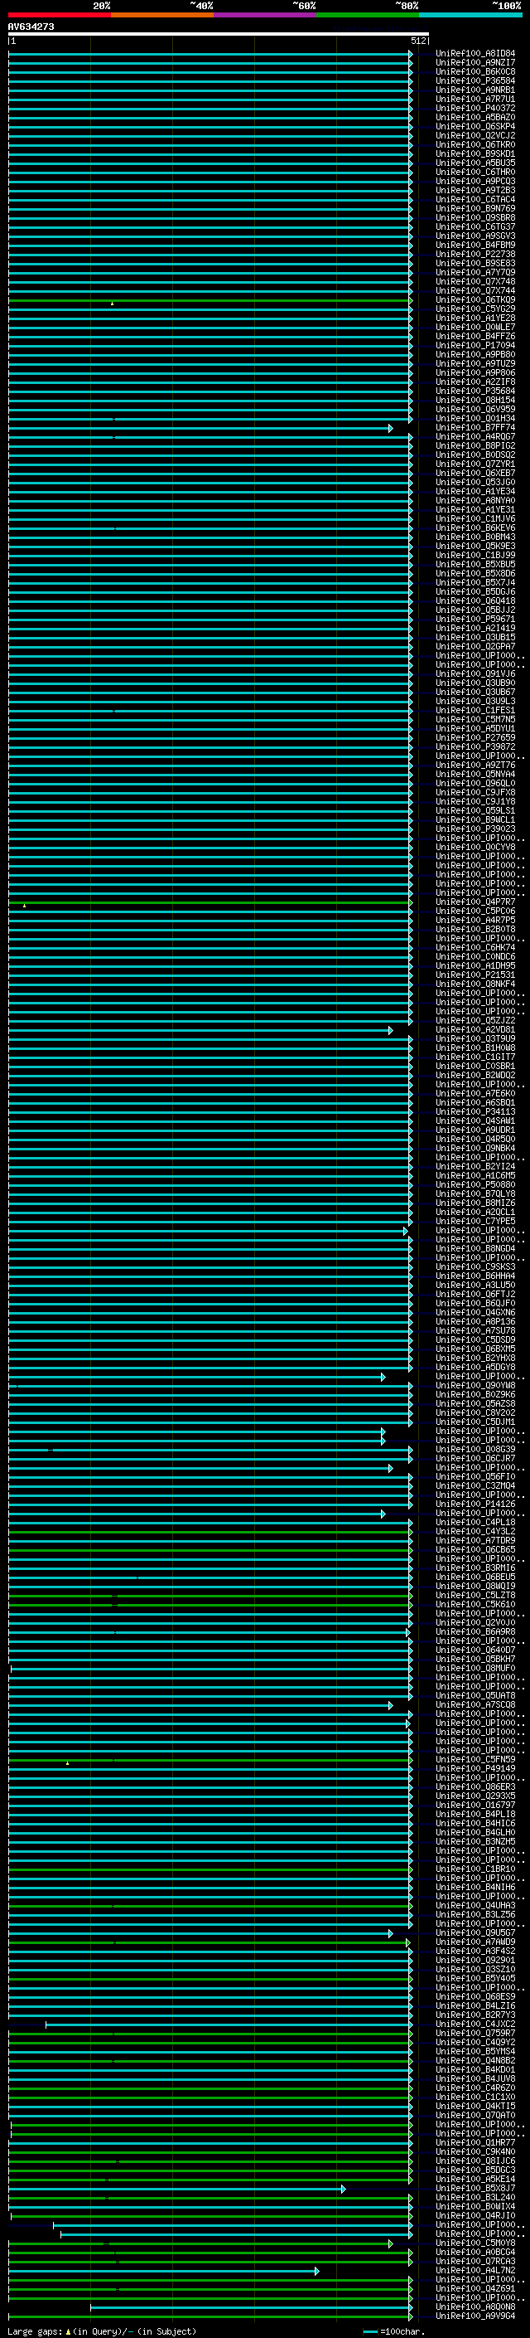The image size is (530, 2338).
Task: Pick hit UniRef100_A7Y7Q9
Action: click(475, 272)
